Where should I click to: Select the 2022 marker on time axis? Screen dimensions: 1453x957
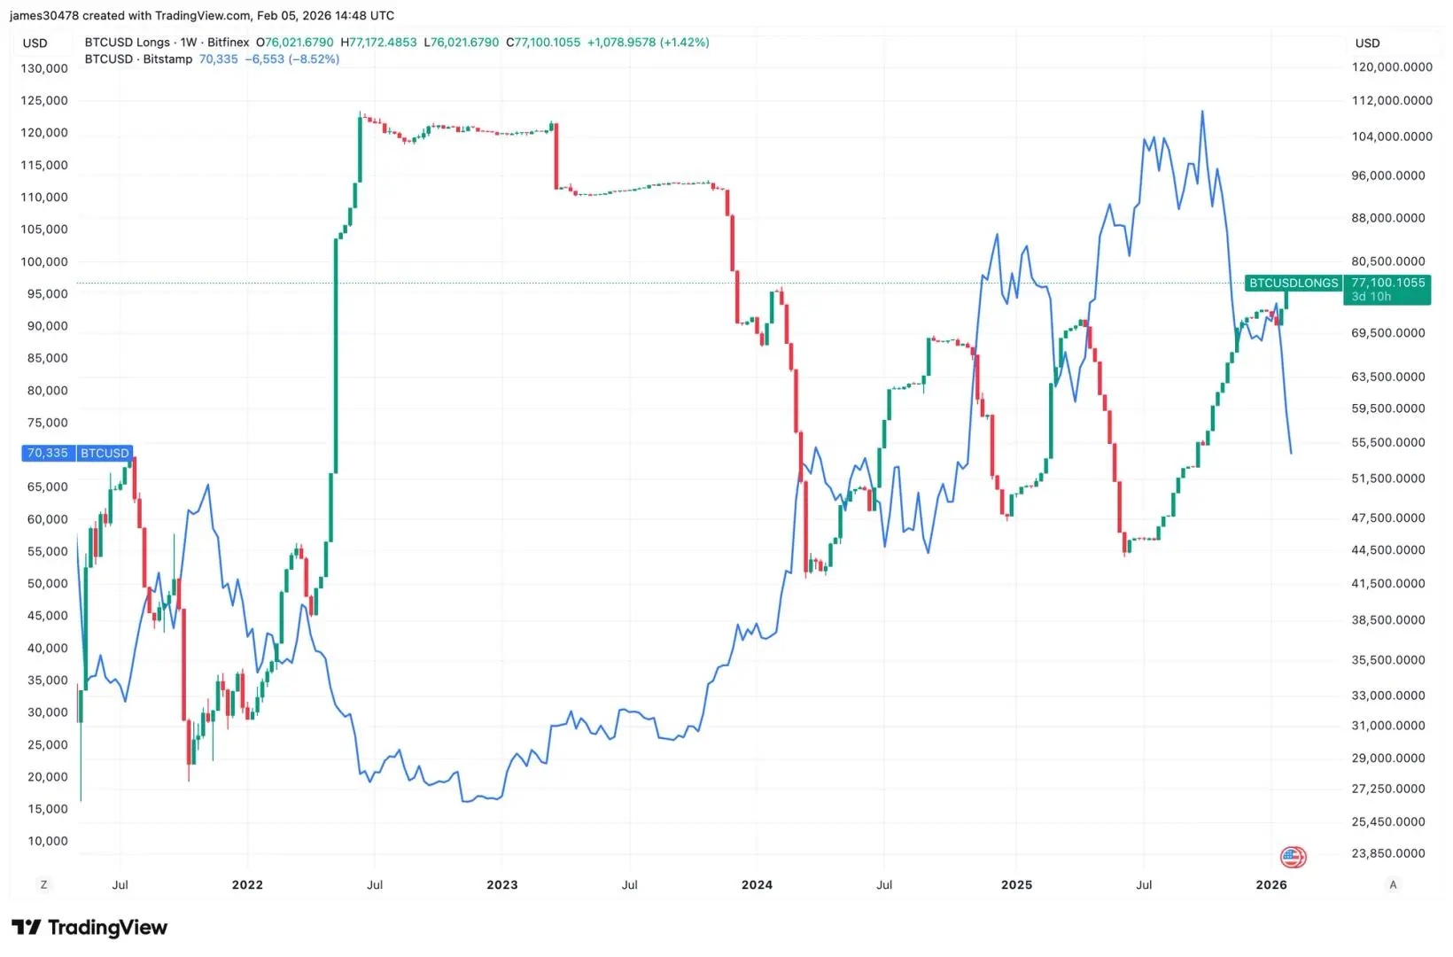pos(247,884)
